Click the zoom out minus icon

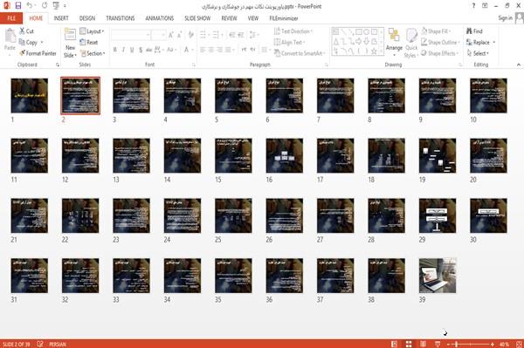coord(449,344)
